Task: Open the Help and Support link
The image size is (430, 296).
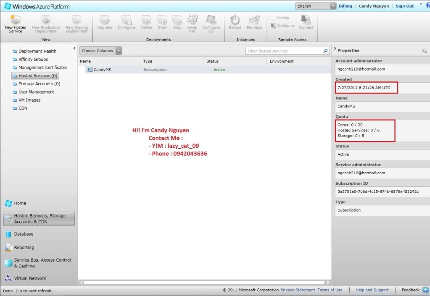Action: [372, 290]
